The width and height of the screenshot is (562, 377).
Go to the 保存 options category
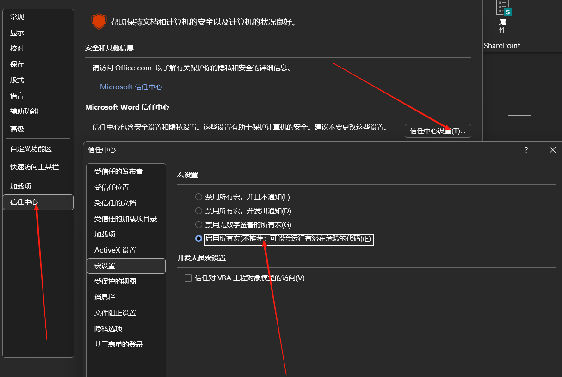click(38, 64)
